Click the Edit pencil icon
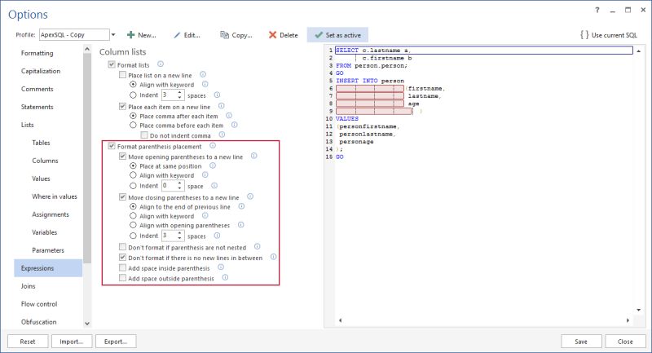This screenshot has width=652, height=353. [177, 35]
